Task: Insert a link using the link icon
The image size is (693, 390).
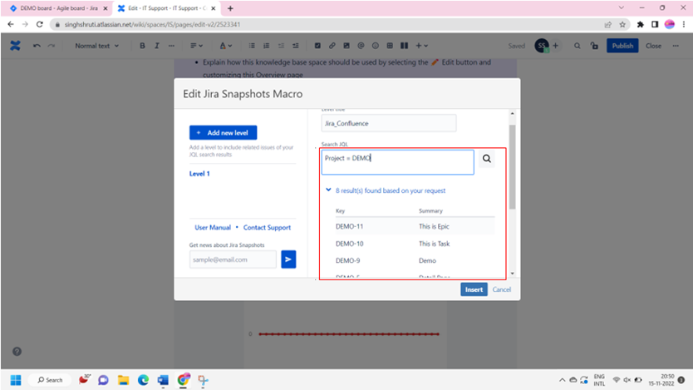Action: click(x=332, y=46)
